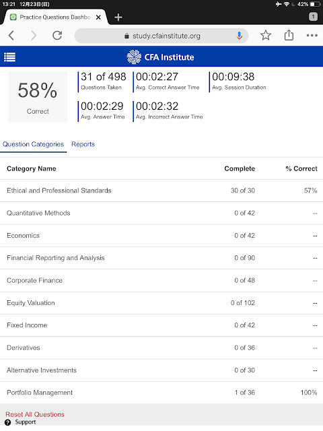The image size is (323, 431).
Task: Open the Fixed Income category
Action: 161,325
